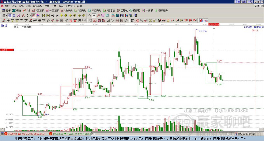Viewport: 264px width, 141px height.
Task: Toggle the crosshair cursor tool
Action: coord(94,16)
